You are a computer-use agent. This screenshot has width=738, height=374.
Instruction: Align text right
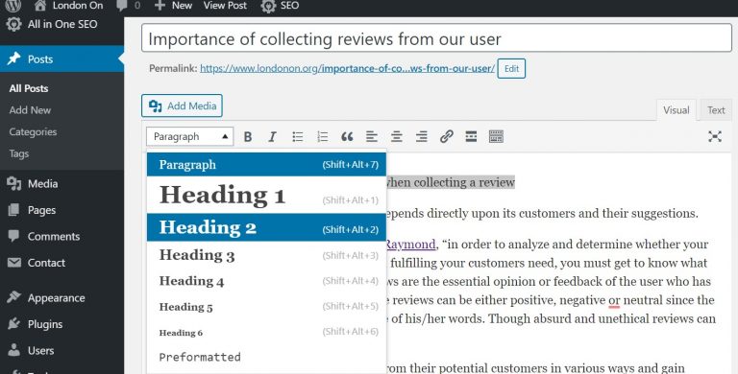[x=421, y=137]
